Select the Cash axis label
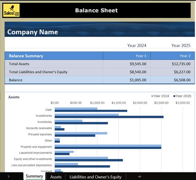Image resolution: width=196 pixels, height=180 pixels. (49, 110)
